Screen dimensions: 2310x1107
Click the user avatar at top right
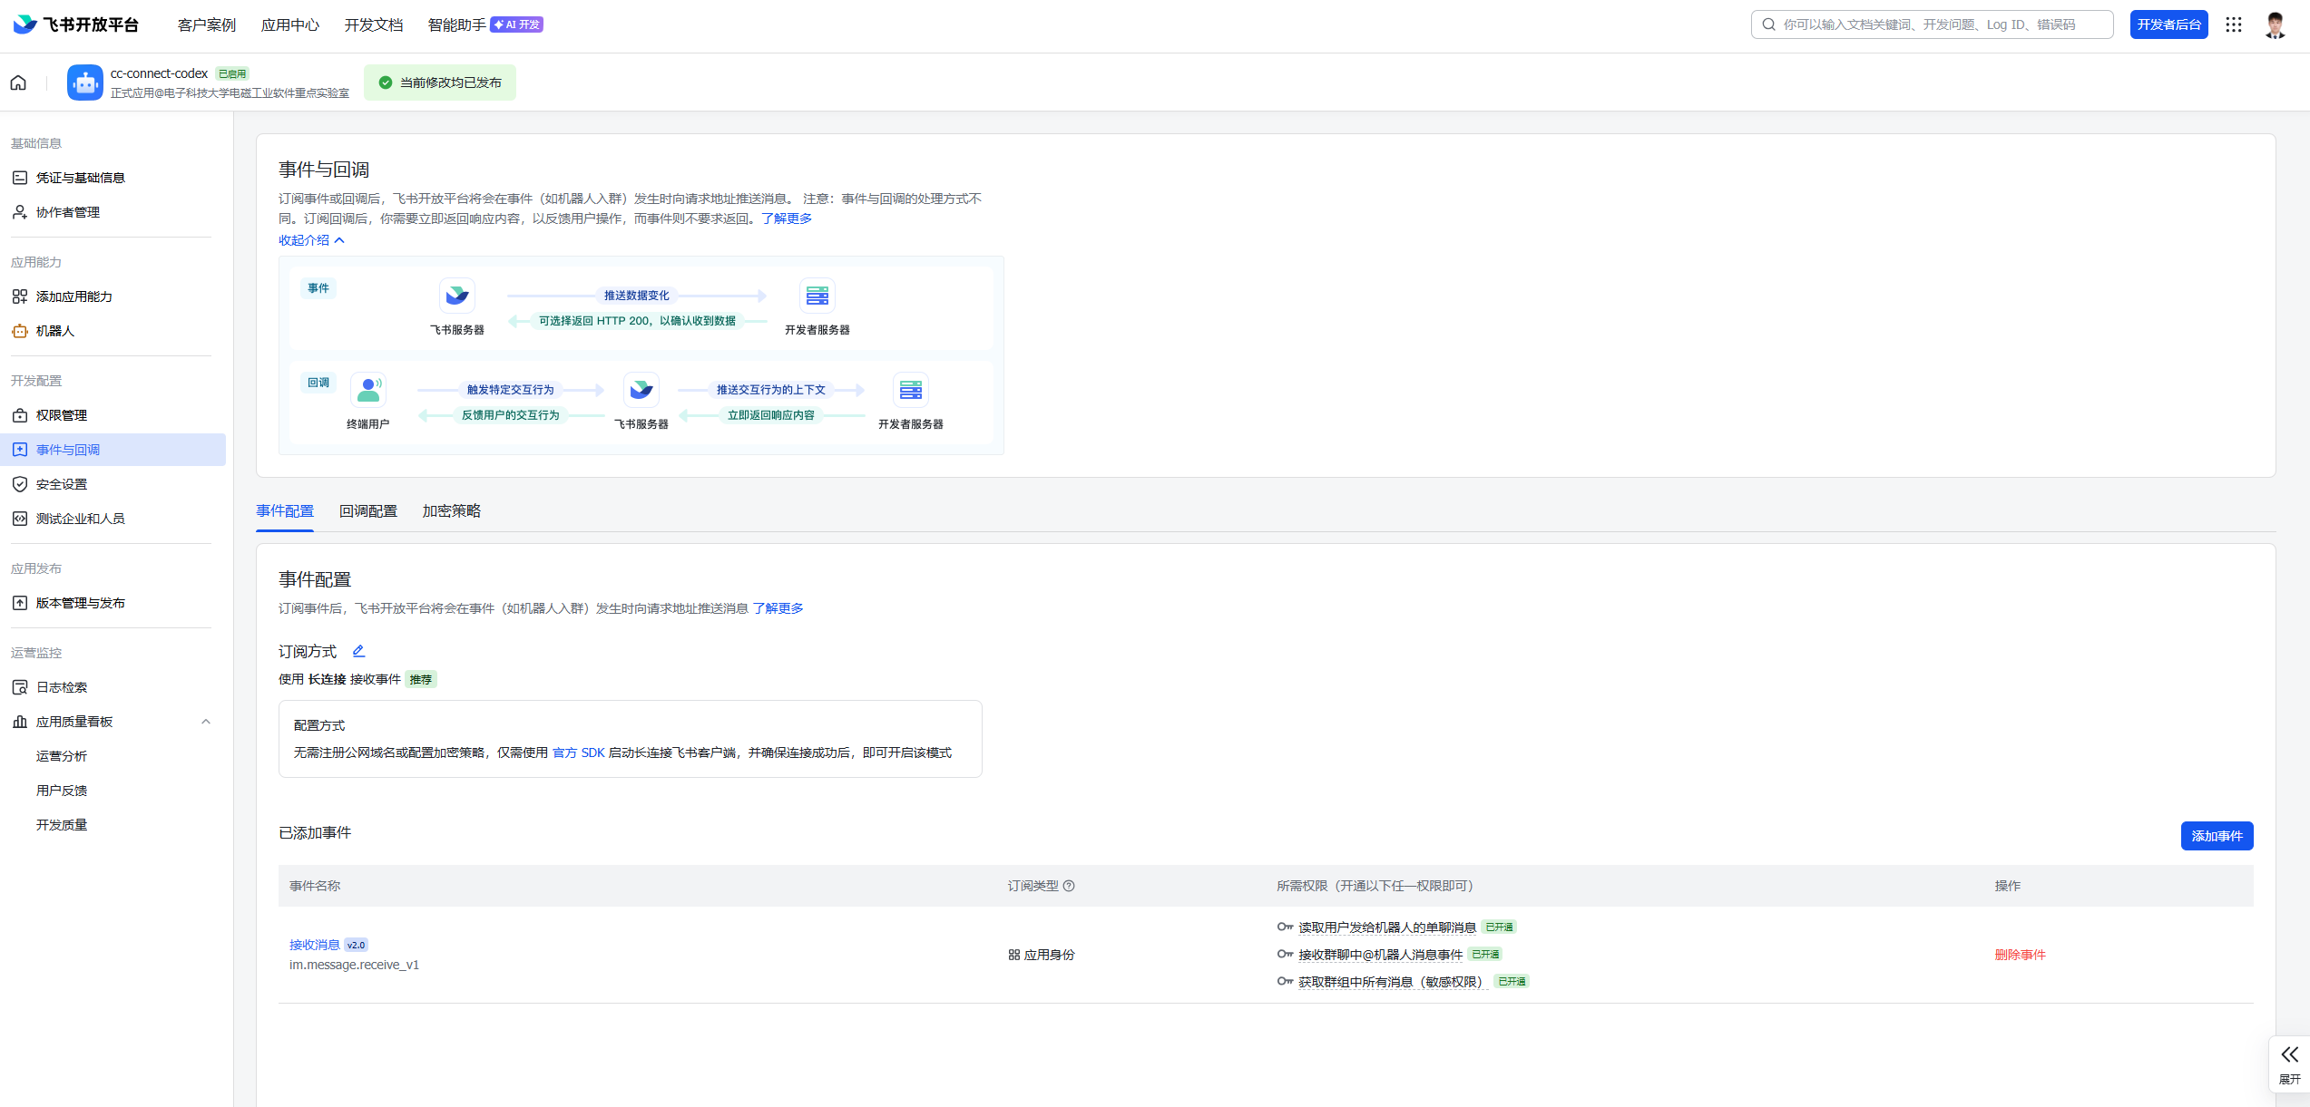(2274, 24)
